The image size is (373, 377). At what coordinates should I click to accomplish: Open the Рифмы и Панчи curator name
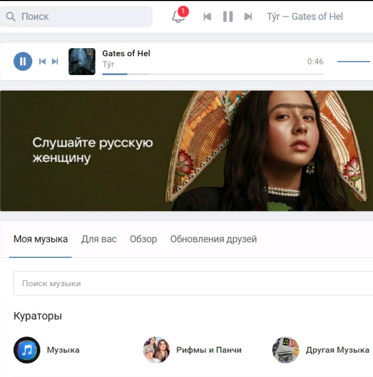209,350
